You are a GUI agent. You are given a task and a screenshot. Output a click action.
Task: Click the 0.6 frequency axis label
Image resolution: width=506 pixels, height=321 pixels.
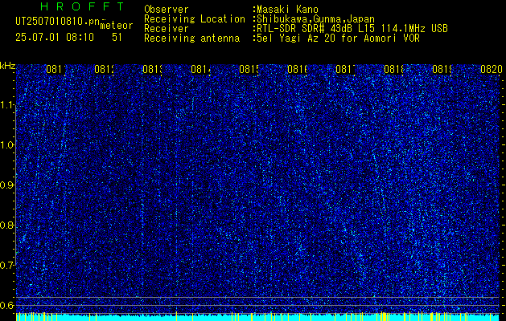point(7,305)
